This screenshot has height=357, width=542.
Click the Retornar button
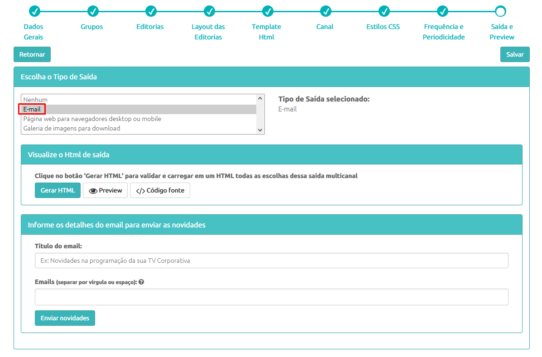pos(32,54)
